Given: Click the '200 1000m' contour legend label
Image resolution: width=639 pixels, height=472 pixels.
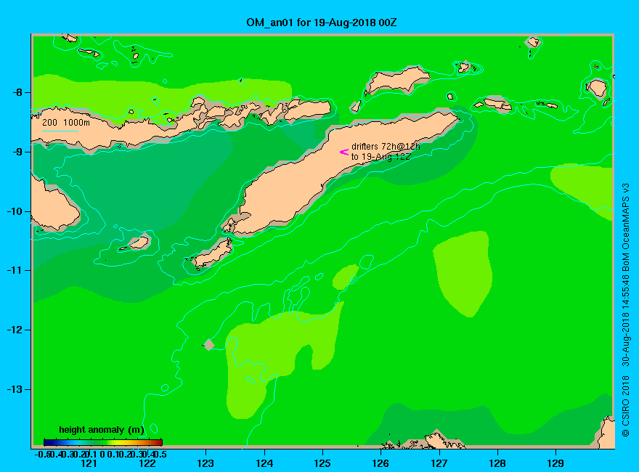Looking at the screenshot, I should point(66,122).
